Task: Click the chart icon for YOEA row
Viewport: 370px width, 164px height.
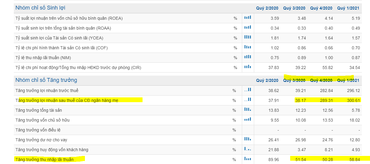Action: tap(248, 38)
